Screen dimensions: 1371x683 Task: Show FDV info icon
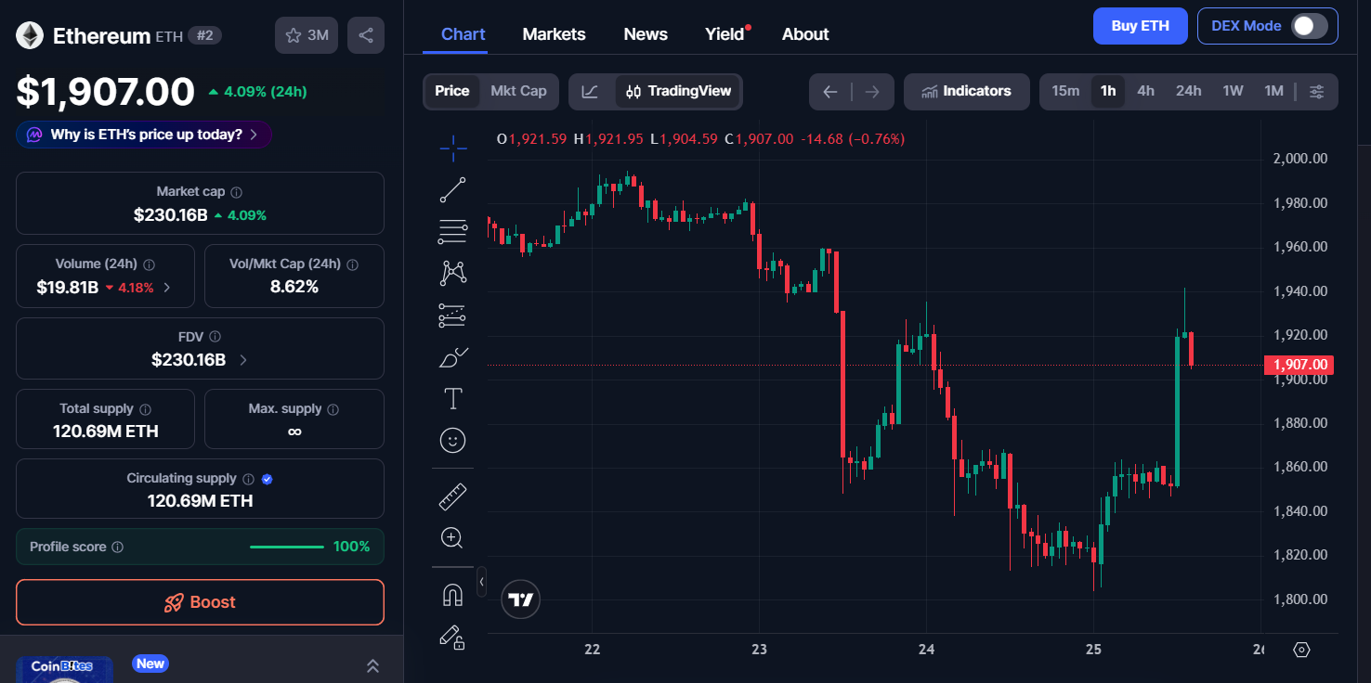(x=215, y=337)
